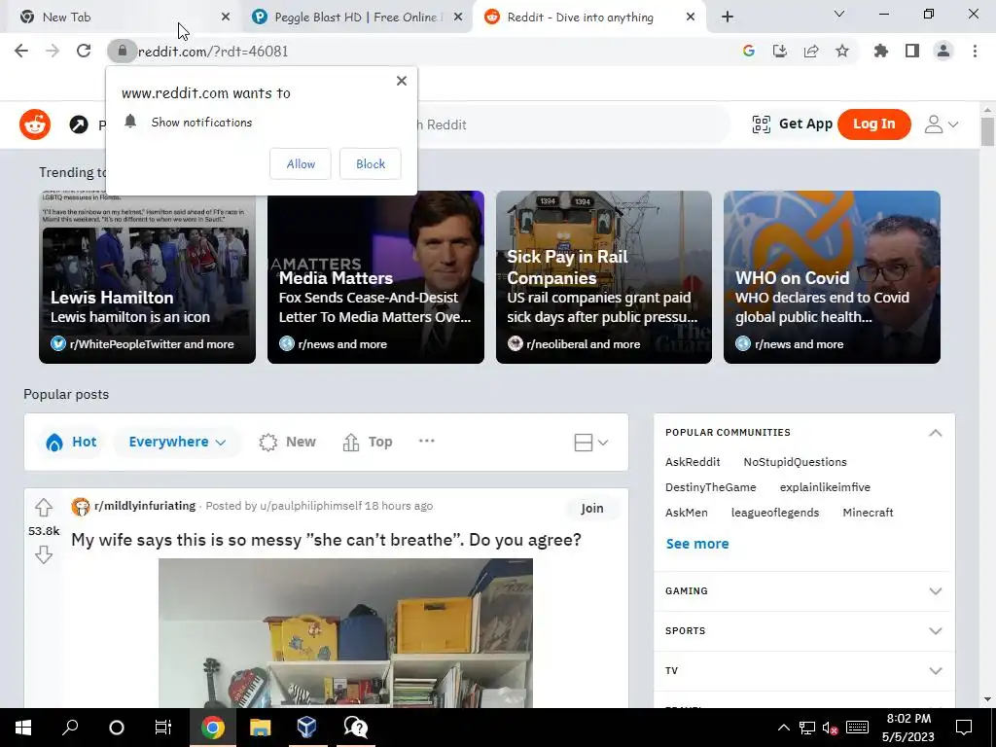The height and width of the screenshot is (747, 996).
Task: Sort posts by New
Action: pos(288,442)
